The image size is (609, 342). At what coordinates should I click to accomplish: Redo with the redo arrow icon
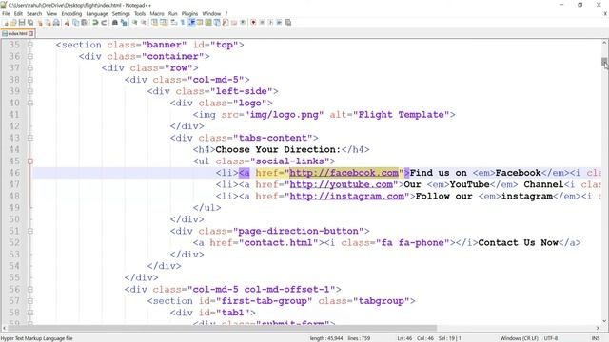tap(104, 23)
